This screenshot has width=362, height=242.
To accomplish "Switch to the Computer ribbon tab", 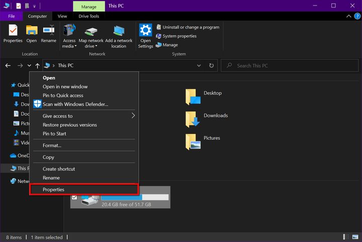I will (x=37, y=16).
